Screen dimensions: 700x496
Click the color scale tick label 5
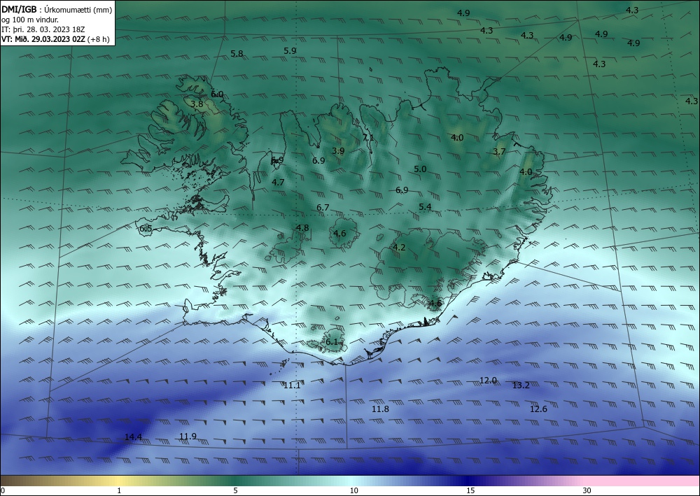click(235, 491)
